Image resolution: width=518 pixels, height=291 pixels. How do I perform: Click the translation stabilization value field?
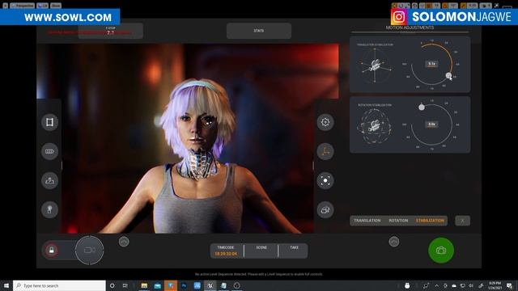coord(431,64)
